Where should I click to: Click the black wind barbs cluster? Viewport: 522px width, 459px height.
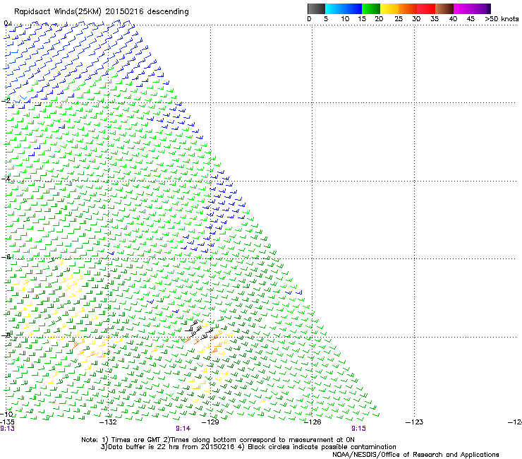pos(199,329)
